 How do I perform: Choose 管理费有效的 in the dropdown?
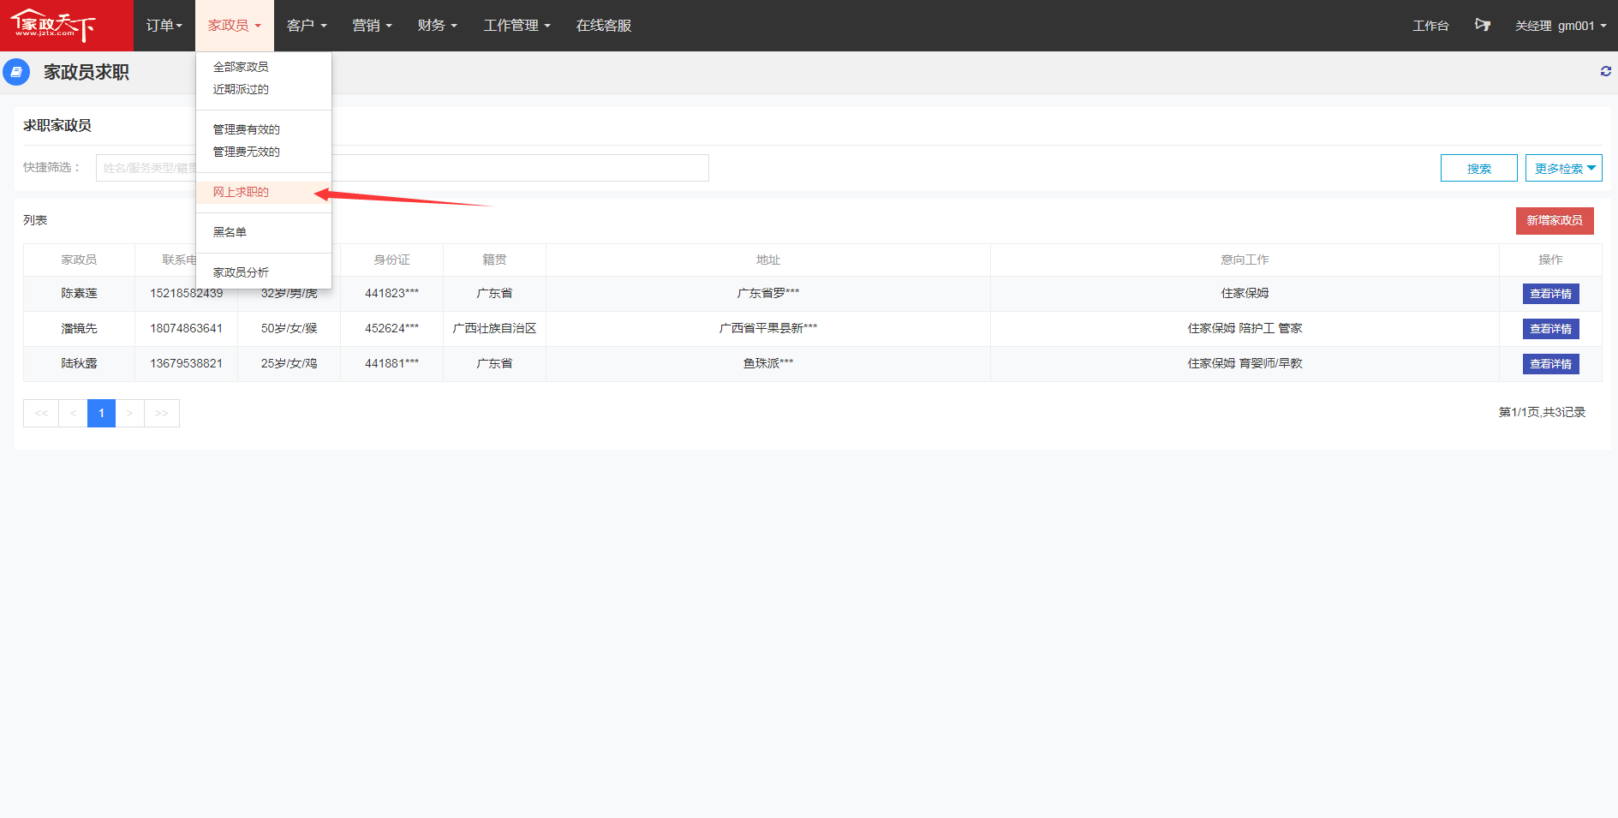247,129
